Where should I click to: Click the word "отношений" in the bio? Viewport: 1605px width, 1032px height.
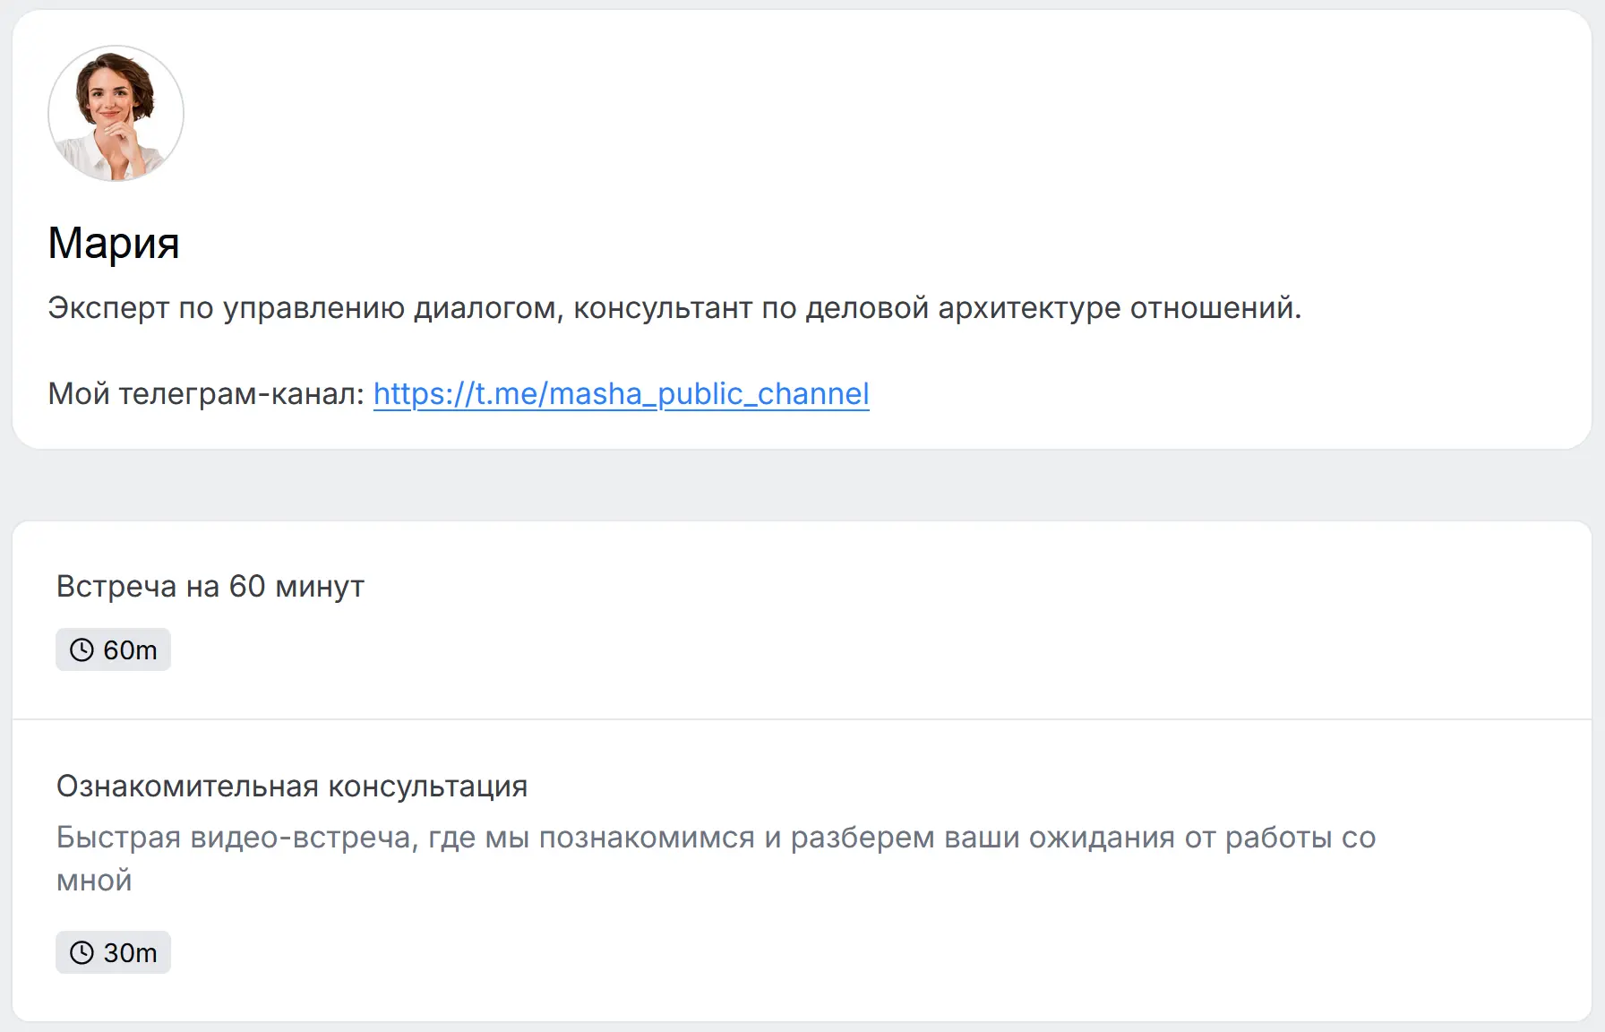click(1214, 307)
